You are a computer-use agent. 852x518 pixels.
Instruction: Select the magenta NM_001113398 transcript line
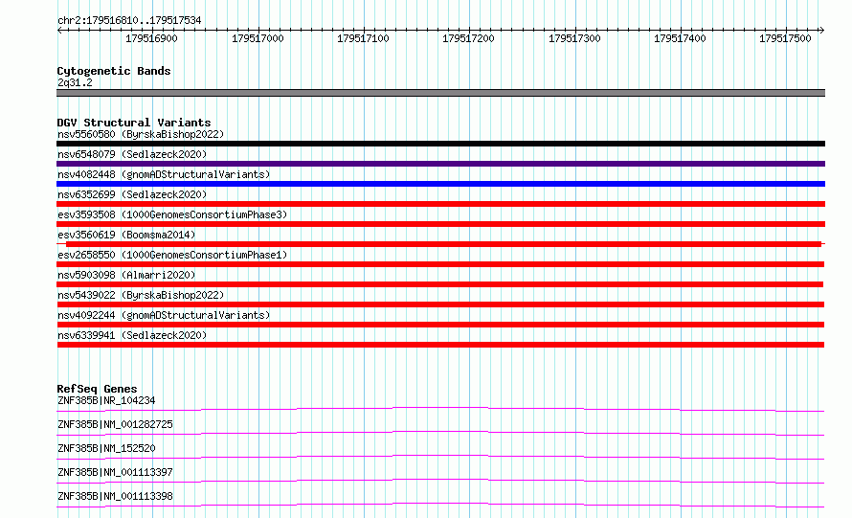(440, 505)
